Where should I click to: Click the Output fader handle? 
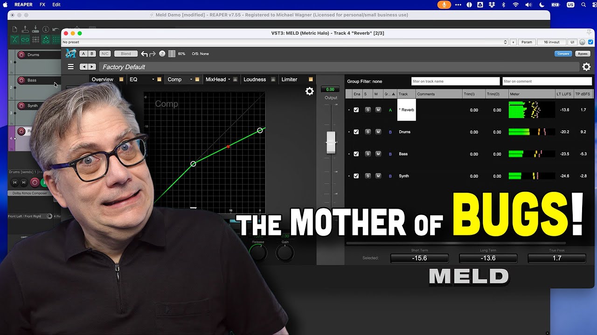(x=331, y=142)
